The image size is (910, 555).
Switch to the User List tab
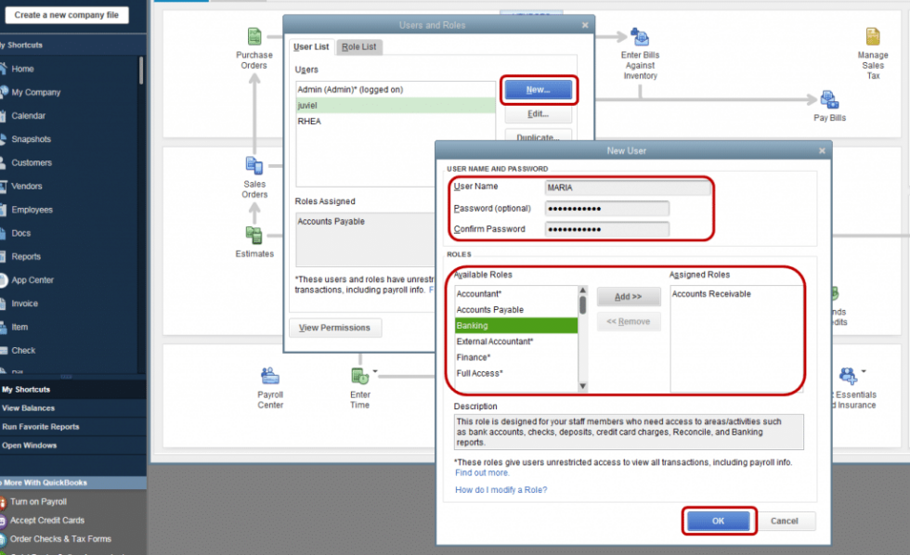311,47
